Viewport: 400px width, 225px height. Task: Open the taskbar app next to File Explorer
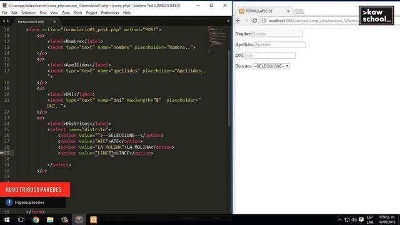tap(64, 219)
